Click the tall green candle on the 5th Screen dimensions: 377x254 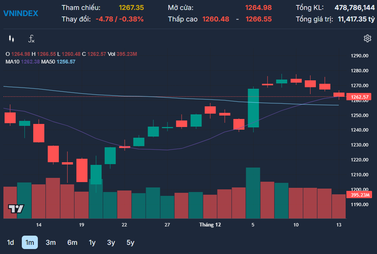(253, 108)
